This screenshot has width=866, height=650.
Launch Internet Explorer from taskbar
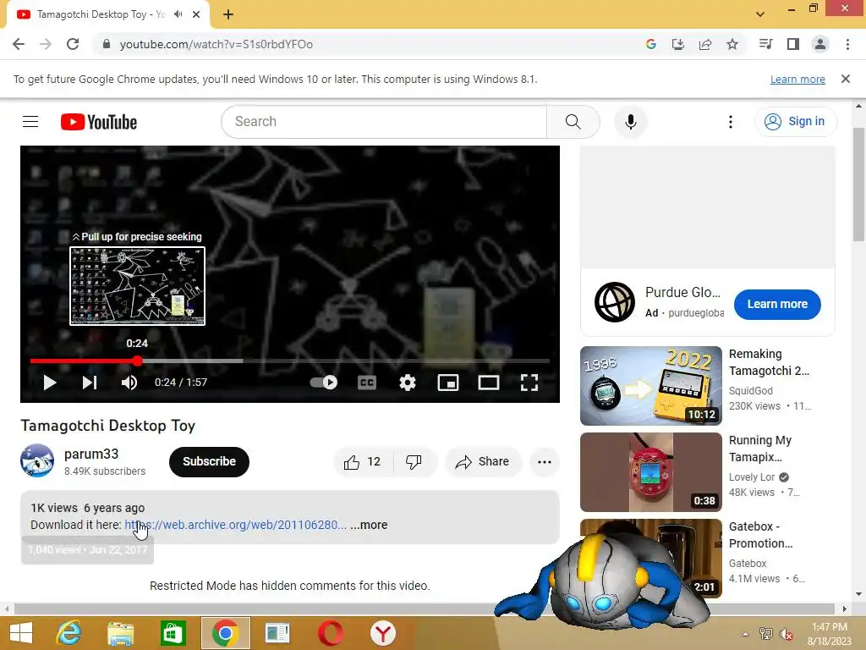point(69,633)
